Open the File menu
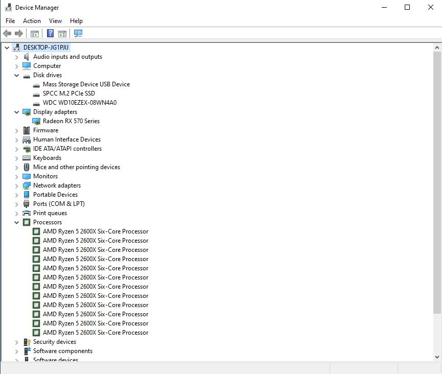Viewport: 442px width, 374px height. click(x=10, y=21)
